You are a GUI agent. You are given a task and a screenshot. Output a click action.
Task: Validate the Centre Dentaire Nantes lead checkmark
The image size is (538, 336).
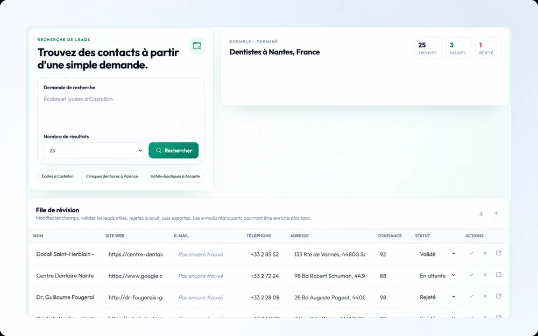click(x=471, y=275)
